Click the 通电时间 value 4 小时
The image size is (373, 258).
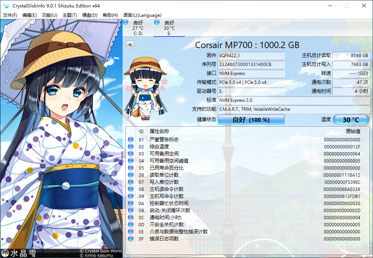(x=351, y=91)
